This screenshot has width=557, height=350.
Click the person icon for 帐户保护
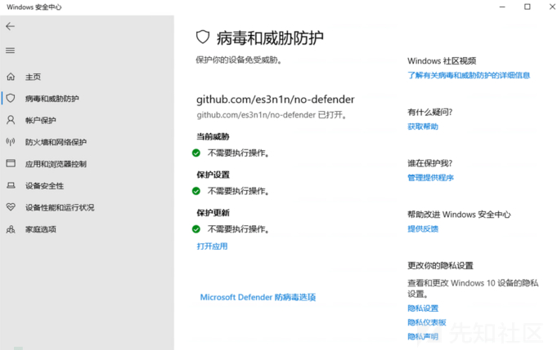point(11,120)
